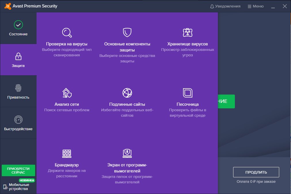Click the text Оплата 0 ₽ при заказе
This screenshot has width=291, height=194.
pyautogui.click(x=256, y=182)
